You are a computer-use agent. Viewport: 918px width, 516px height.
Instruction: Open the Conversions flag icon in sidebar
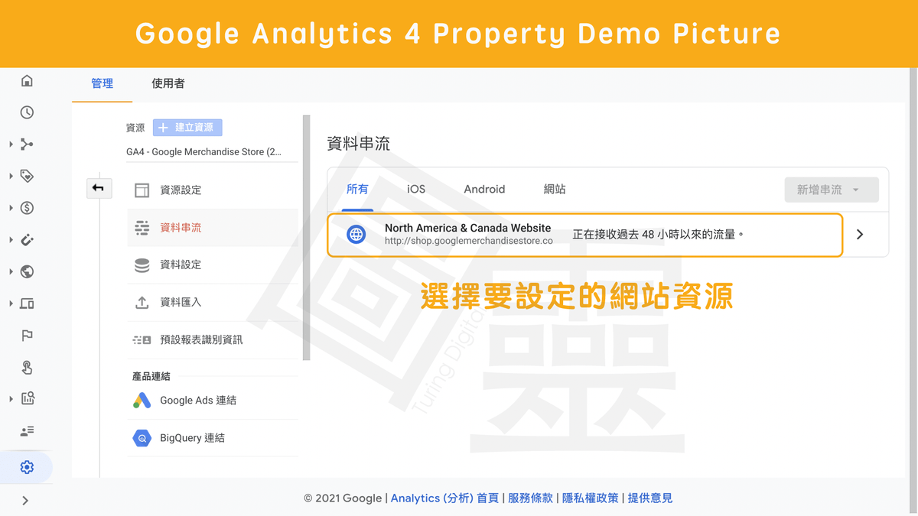pyautogui.click(x=27, y=336)
